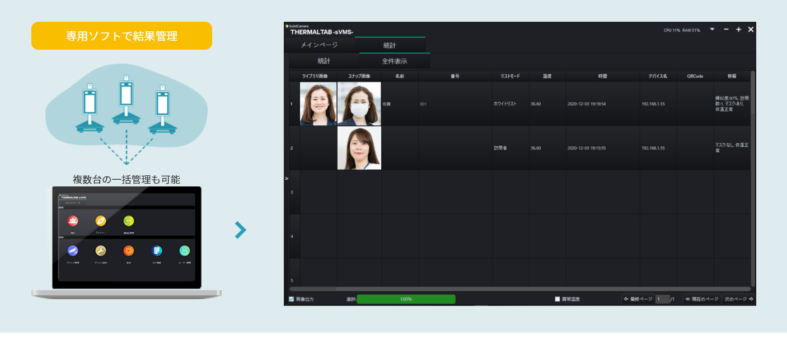Click the 最終ページ button
Screen dimensions: 787x350
pyautogui.click(x=638, y=299)
